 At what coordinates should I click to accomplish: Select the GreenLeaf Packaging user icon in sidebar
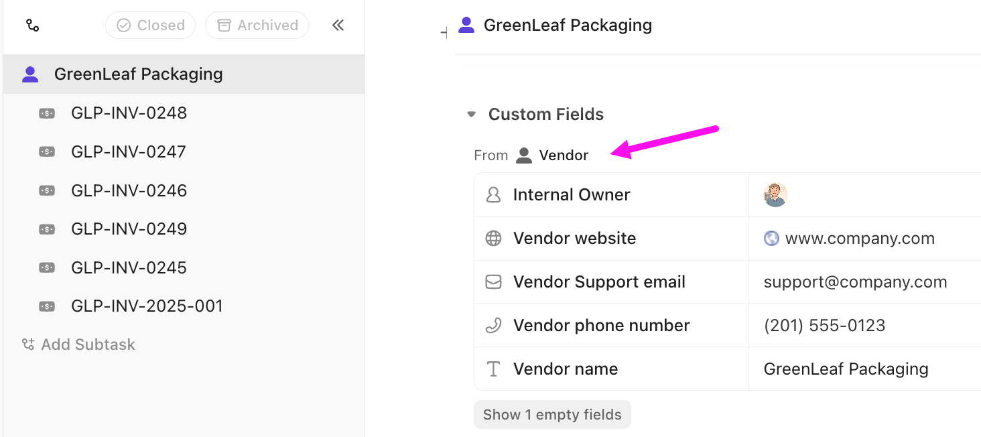click(29, 74)
